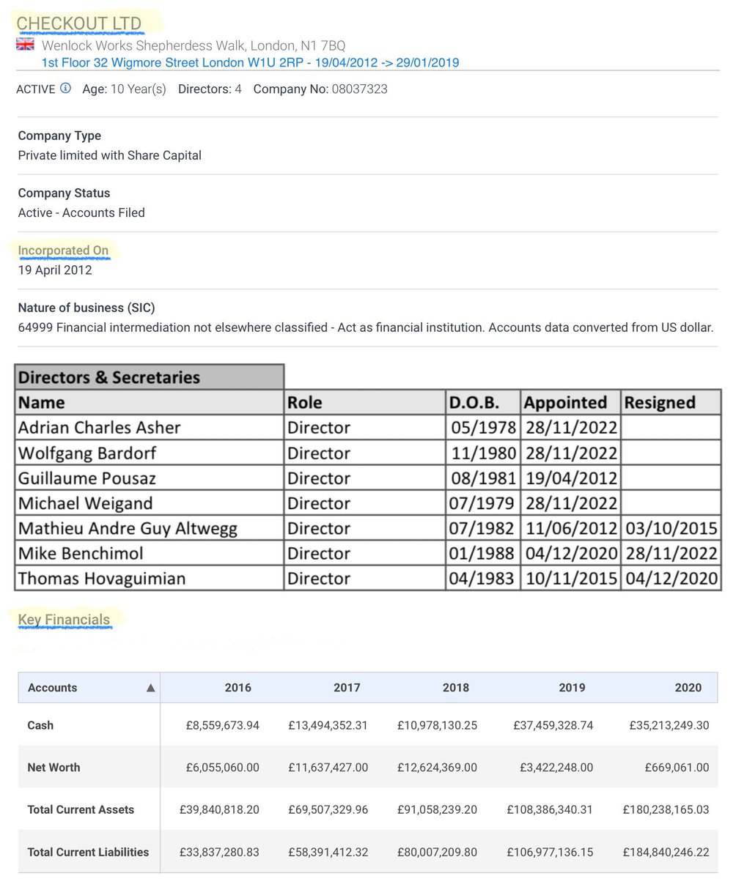The height and width of the screenshot is (879, 736).
Task: Click 2019 Total Current Liabilities £106,977,136.15
Action: 550,853
